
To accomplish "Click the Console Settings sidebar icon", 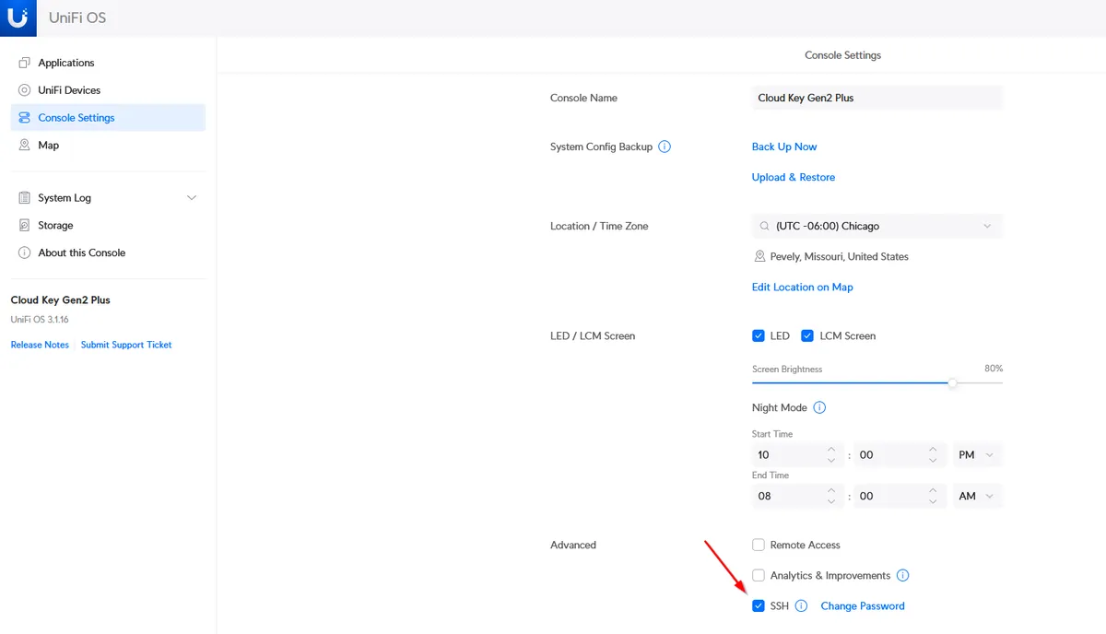I will coord(25,118).
